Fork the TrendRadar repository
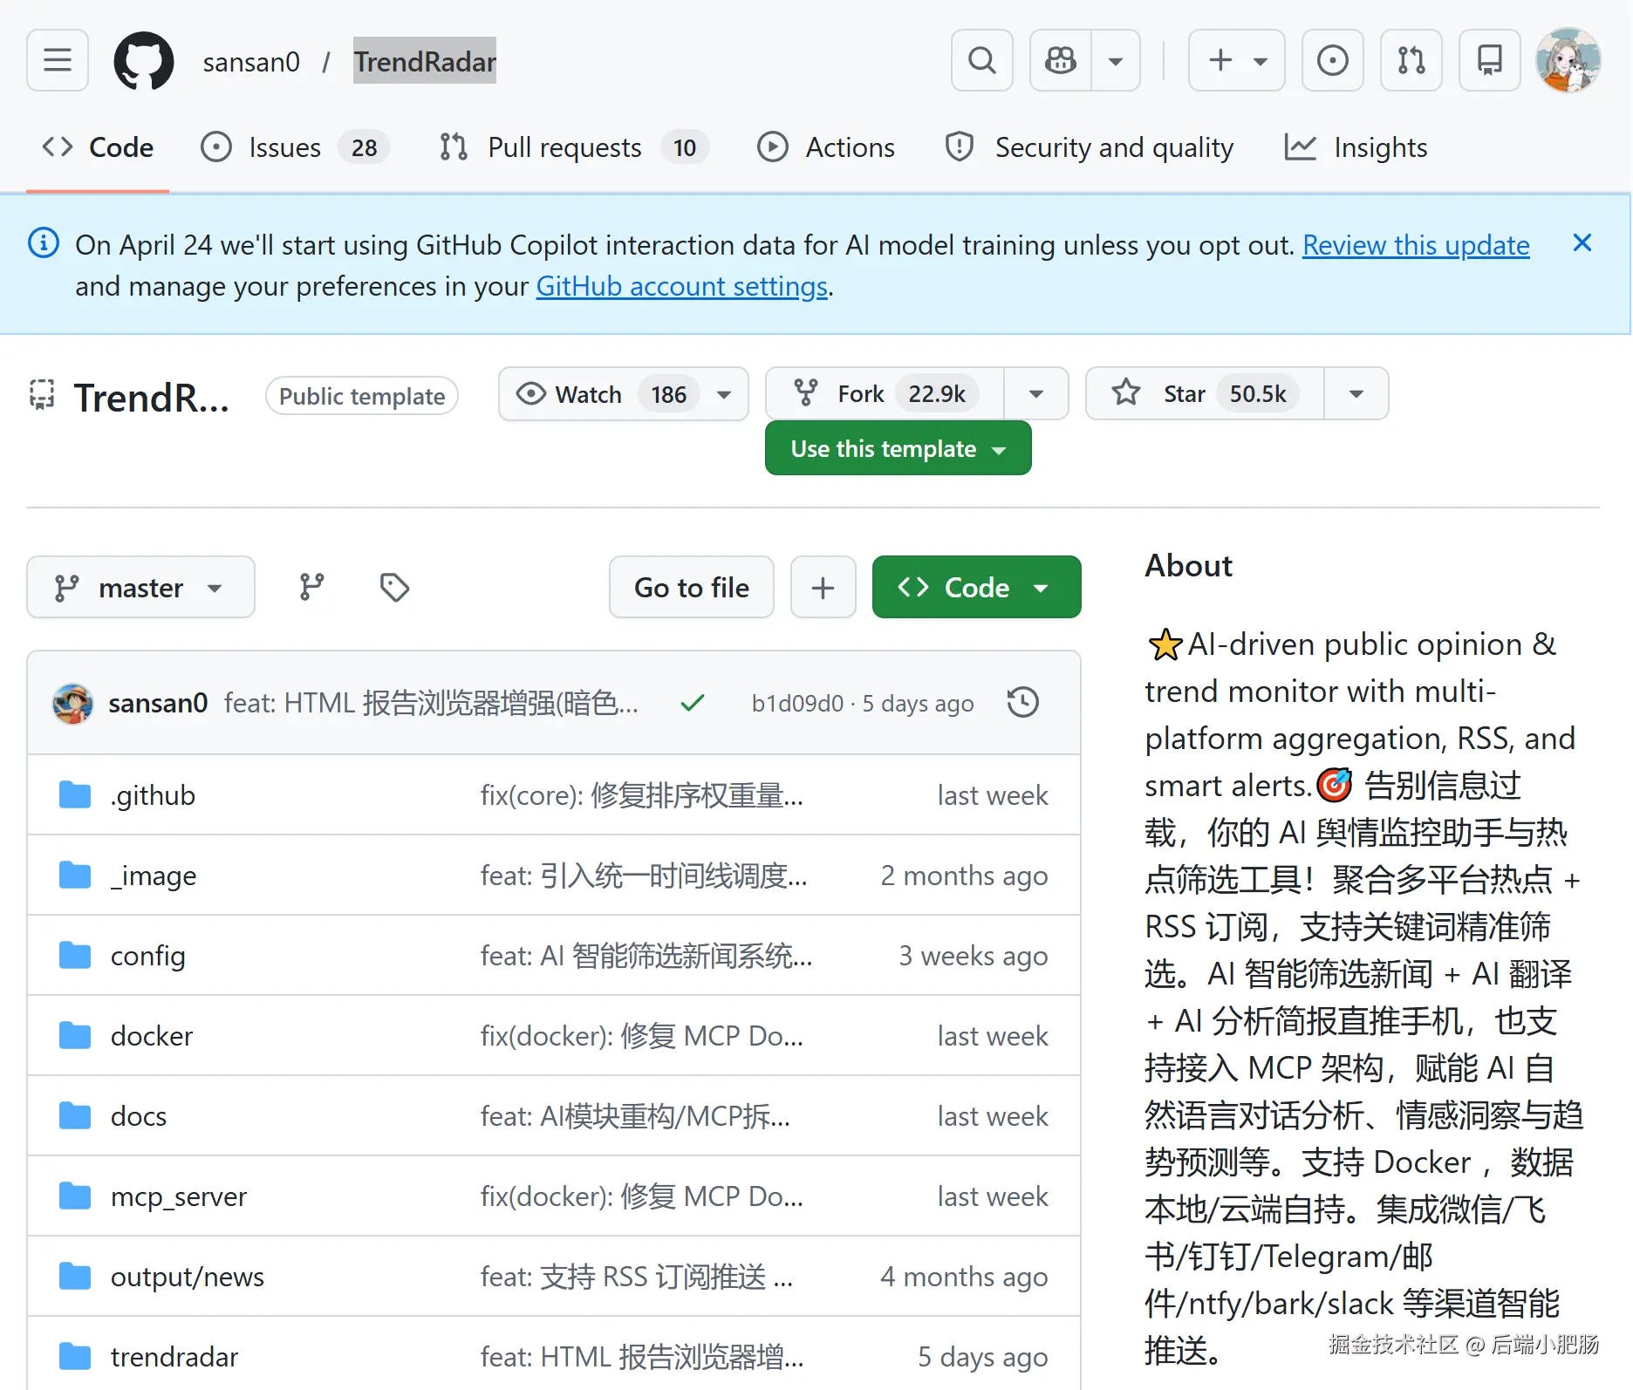 (885, 394)
